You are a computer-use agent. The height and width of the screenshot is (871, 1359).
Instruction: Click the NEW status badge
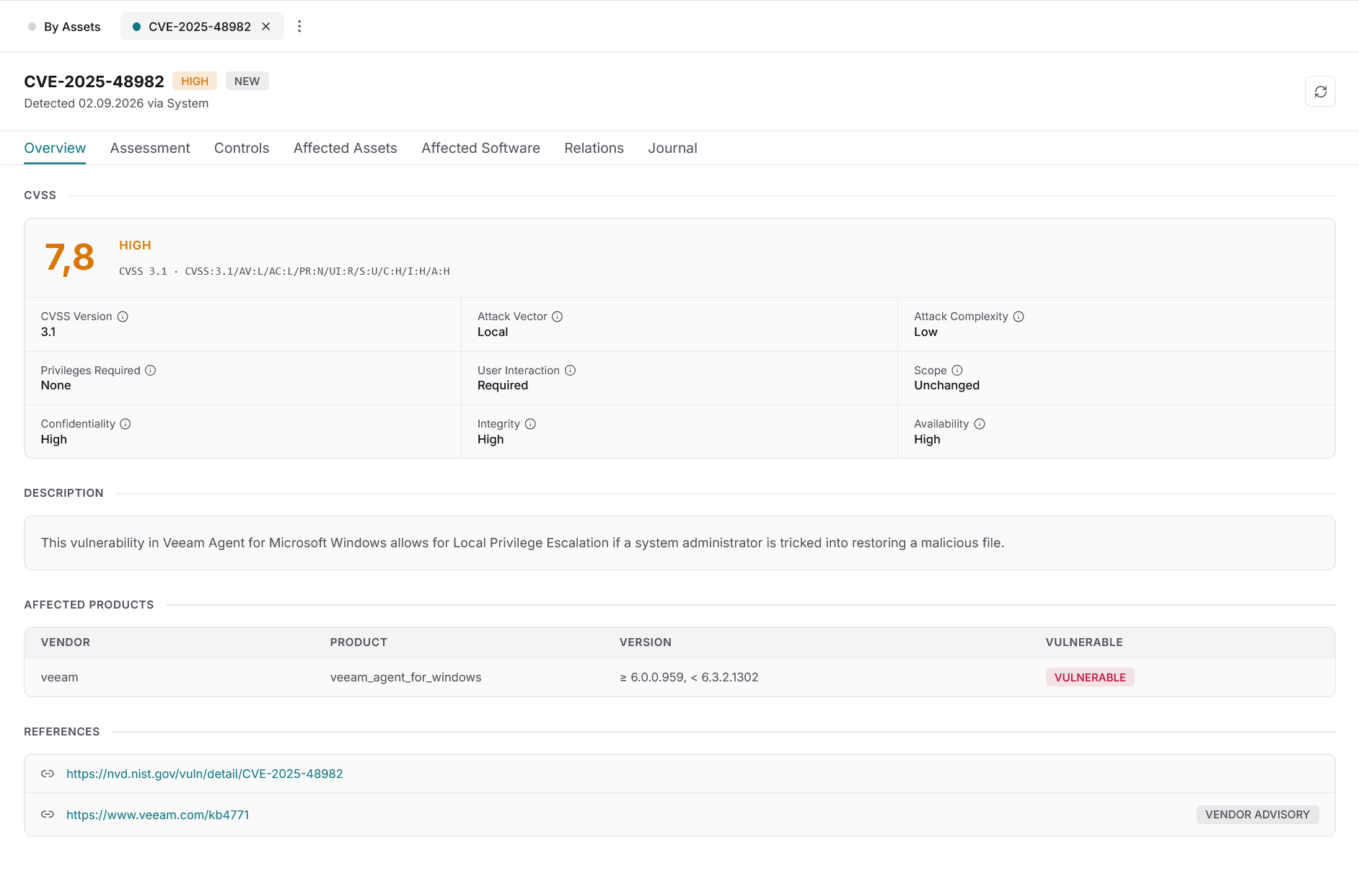click(247, 81)
